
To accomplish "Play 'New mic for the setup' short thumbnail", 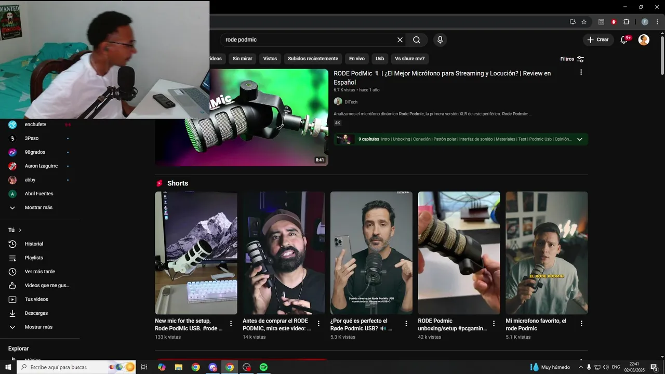I will pyautogui.click(x=196, y=253).
